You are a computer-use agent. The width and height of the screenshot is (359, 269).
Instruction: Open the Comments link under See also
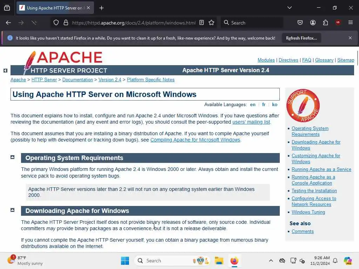coord(303,231)
